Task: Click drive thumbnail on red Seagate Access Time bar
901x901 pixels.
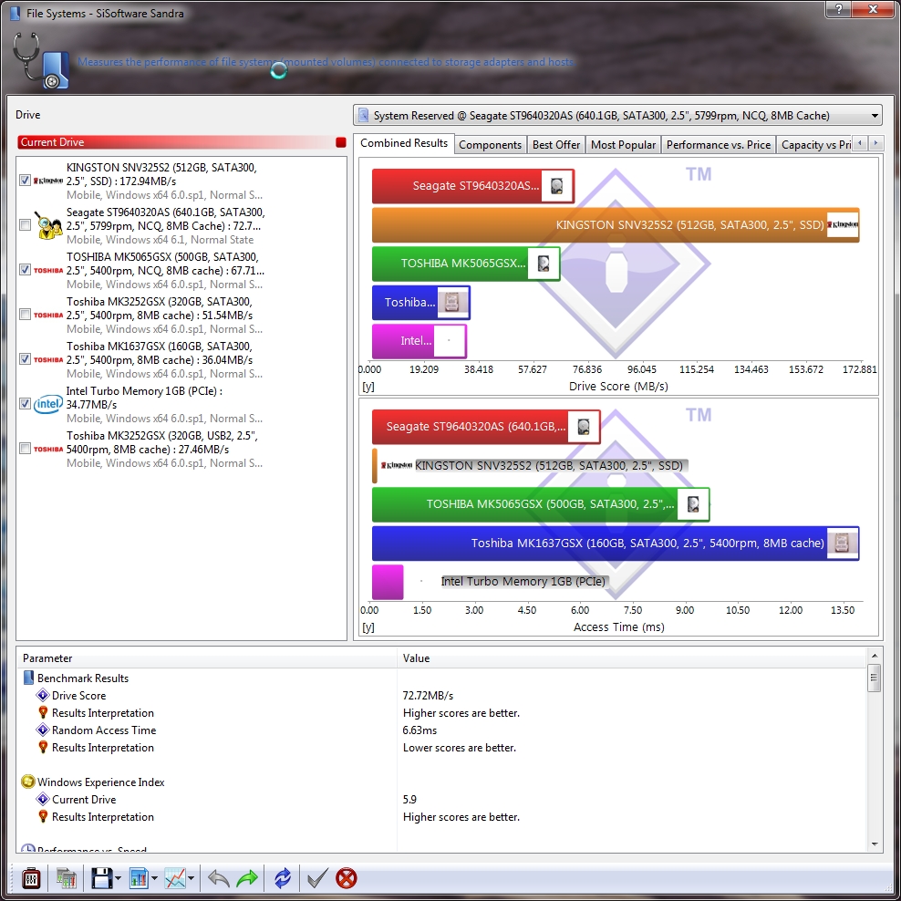Action: [x=584, y=427]
